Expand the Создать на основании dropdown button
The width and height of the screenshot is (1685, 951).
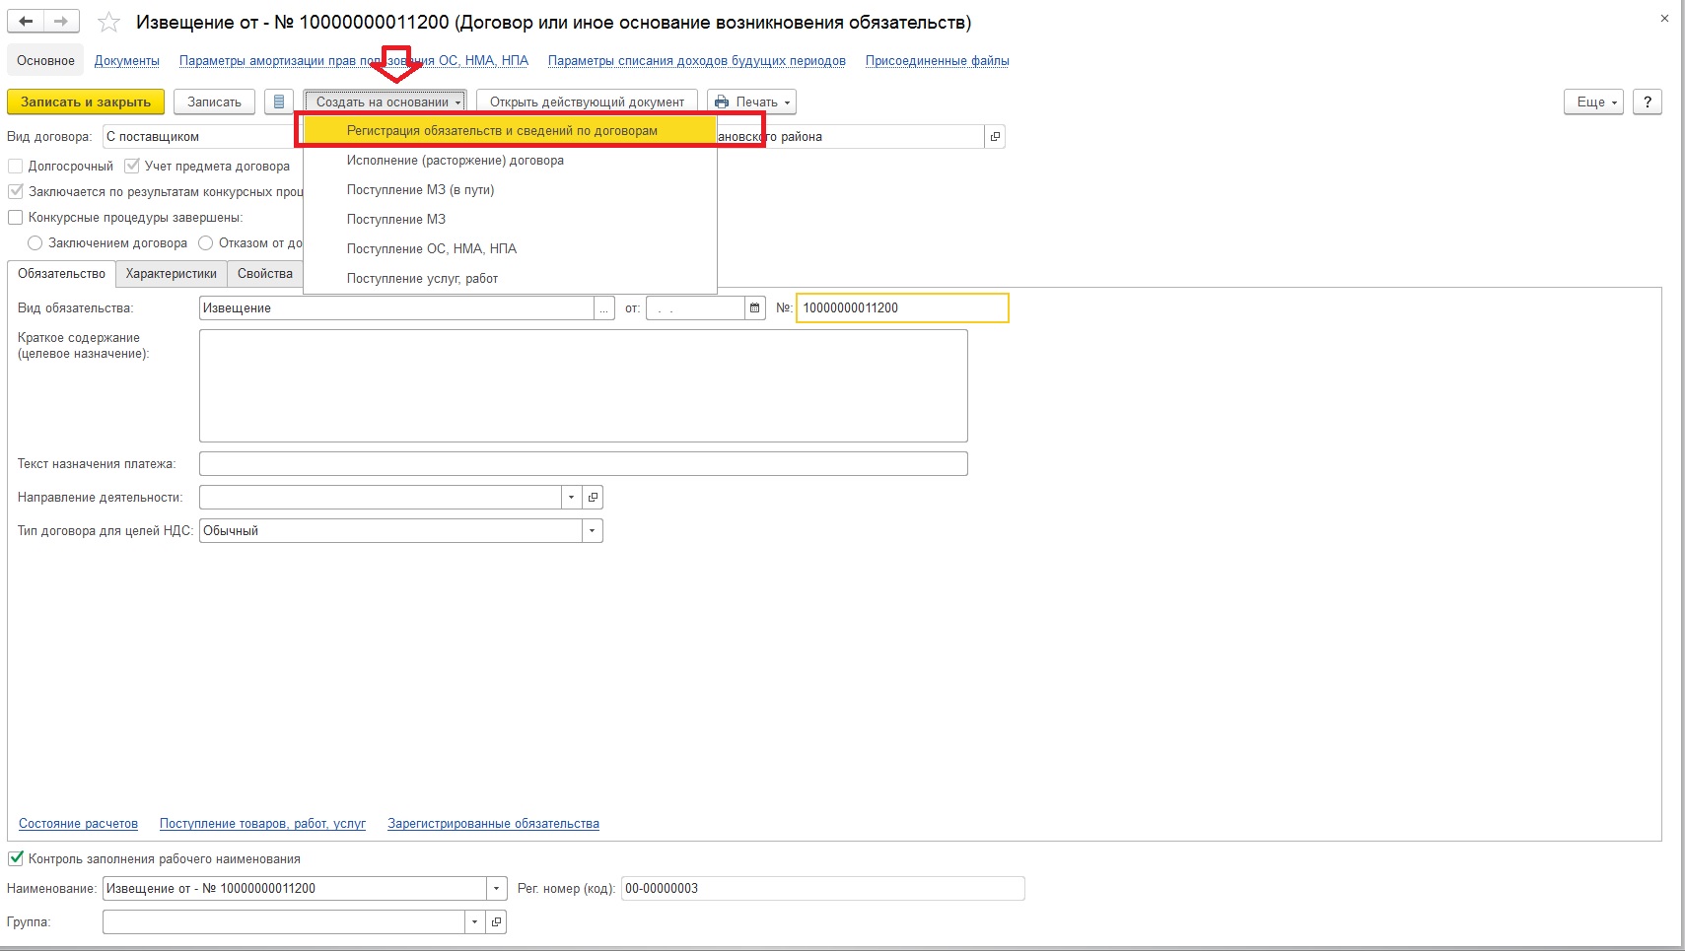point(385,102)
